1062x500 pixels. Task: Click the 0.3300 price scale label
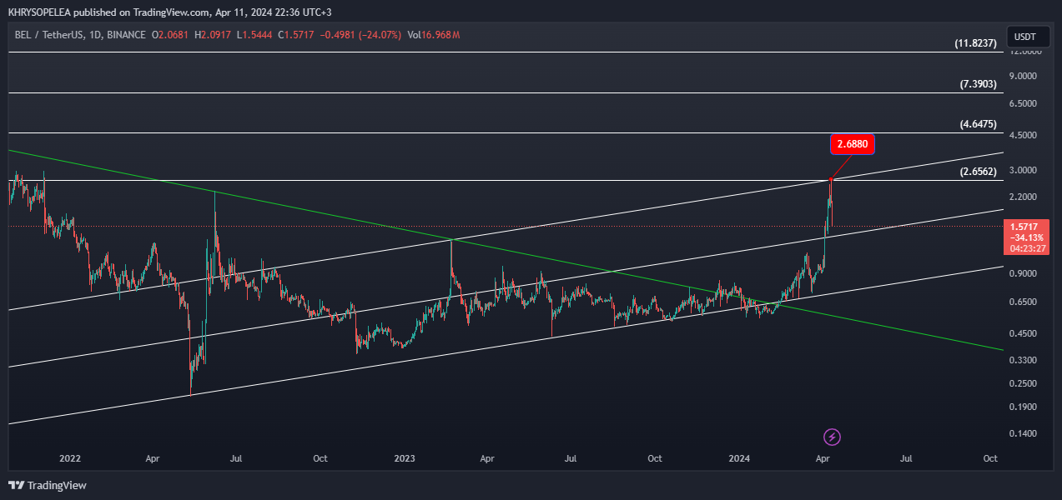(1024, 360)
